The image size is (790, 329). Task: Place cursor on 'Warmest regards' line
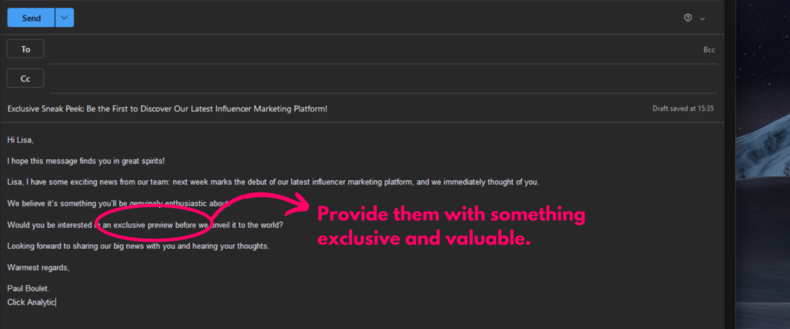point(38,268)
